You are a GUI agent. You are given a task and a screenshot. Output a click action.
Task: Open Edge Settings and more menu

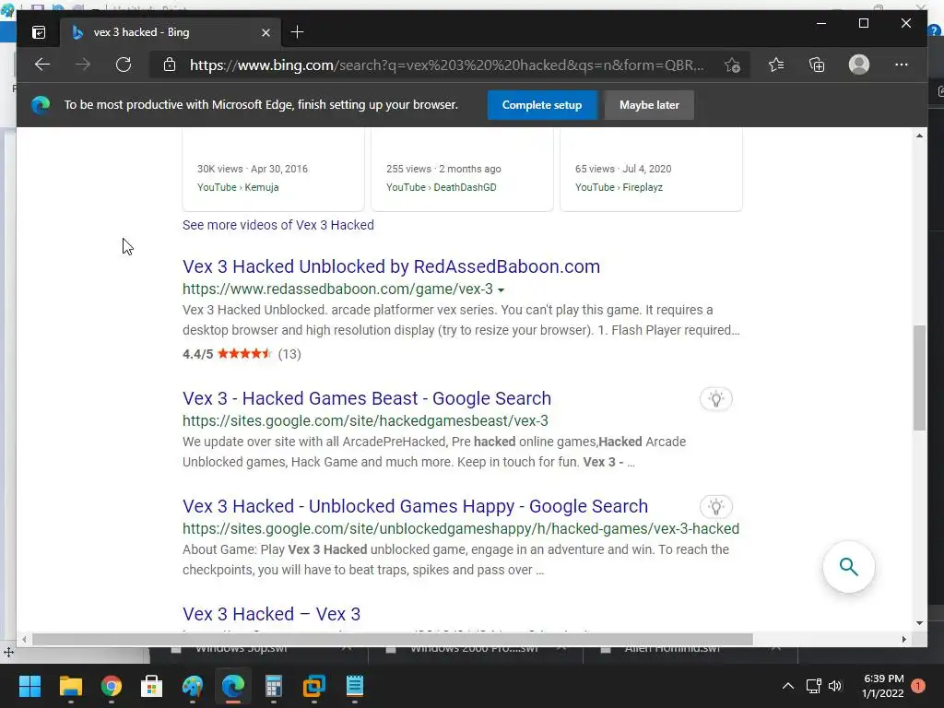tap(902, 65)
